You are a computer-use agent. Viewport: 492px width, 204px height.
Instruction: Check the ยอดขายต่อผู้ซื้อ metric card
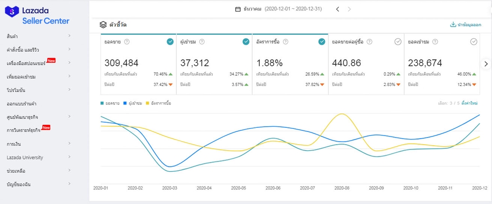tap(398, 41)
